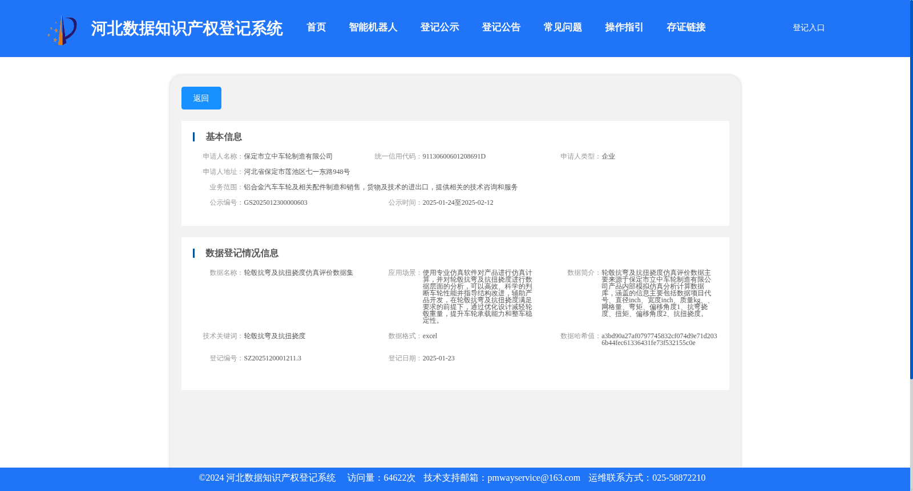913x491 pixels.
Task: Open the 首页 menu item
Action: [316, 27]
